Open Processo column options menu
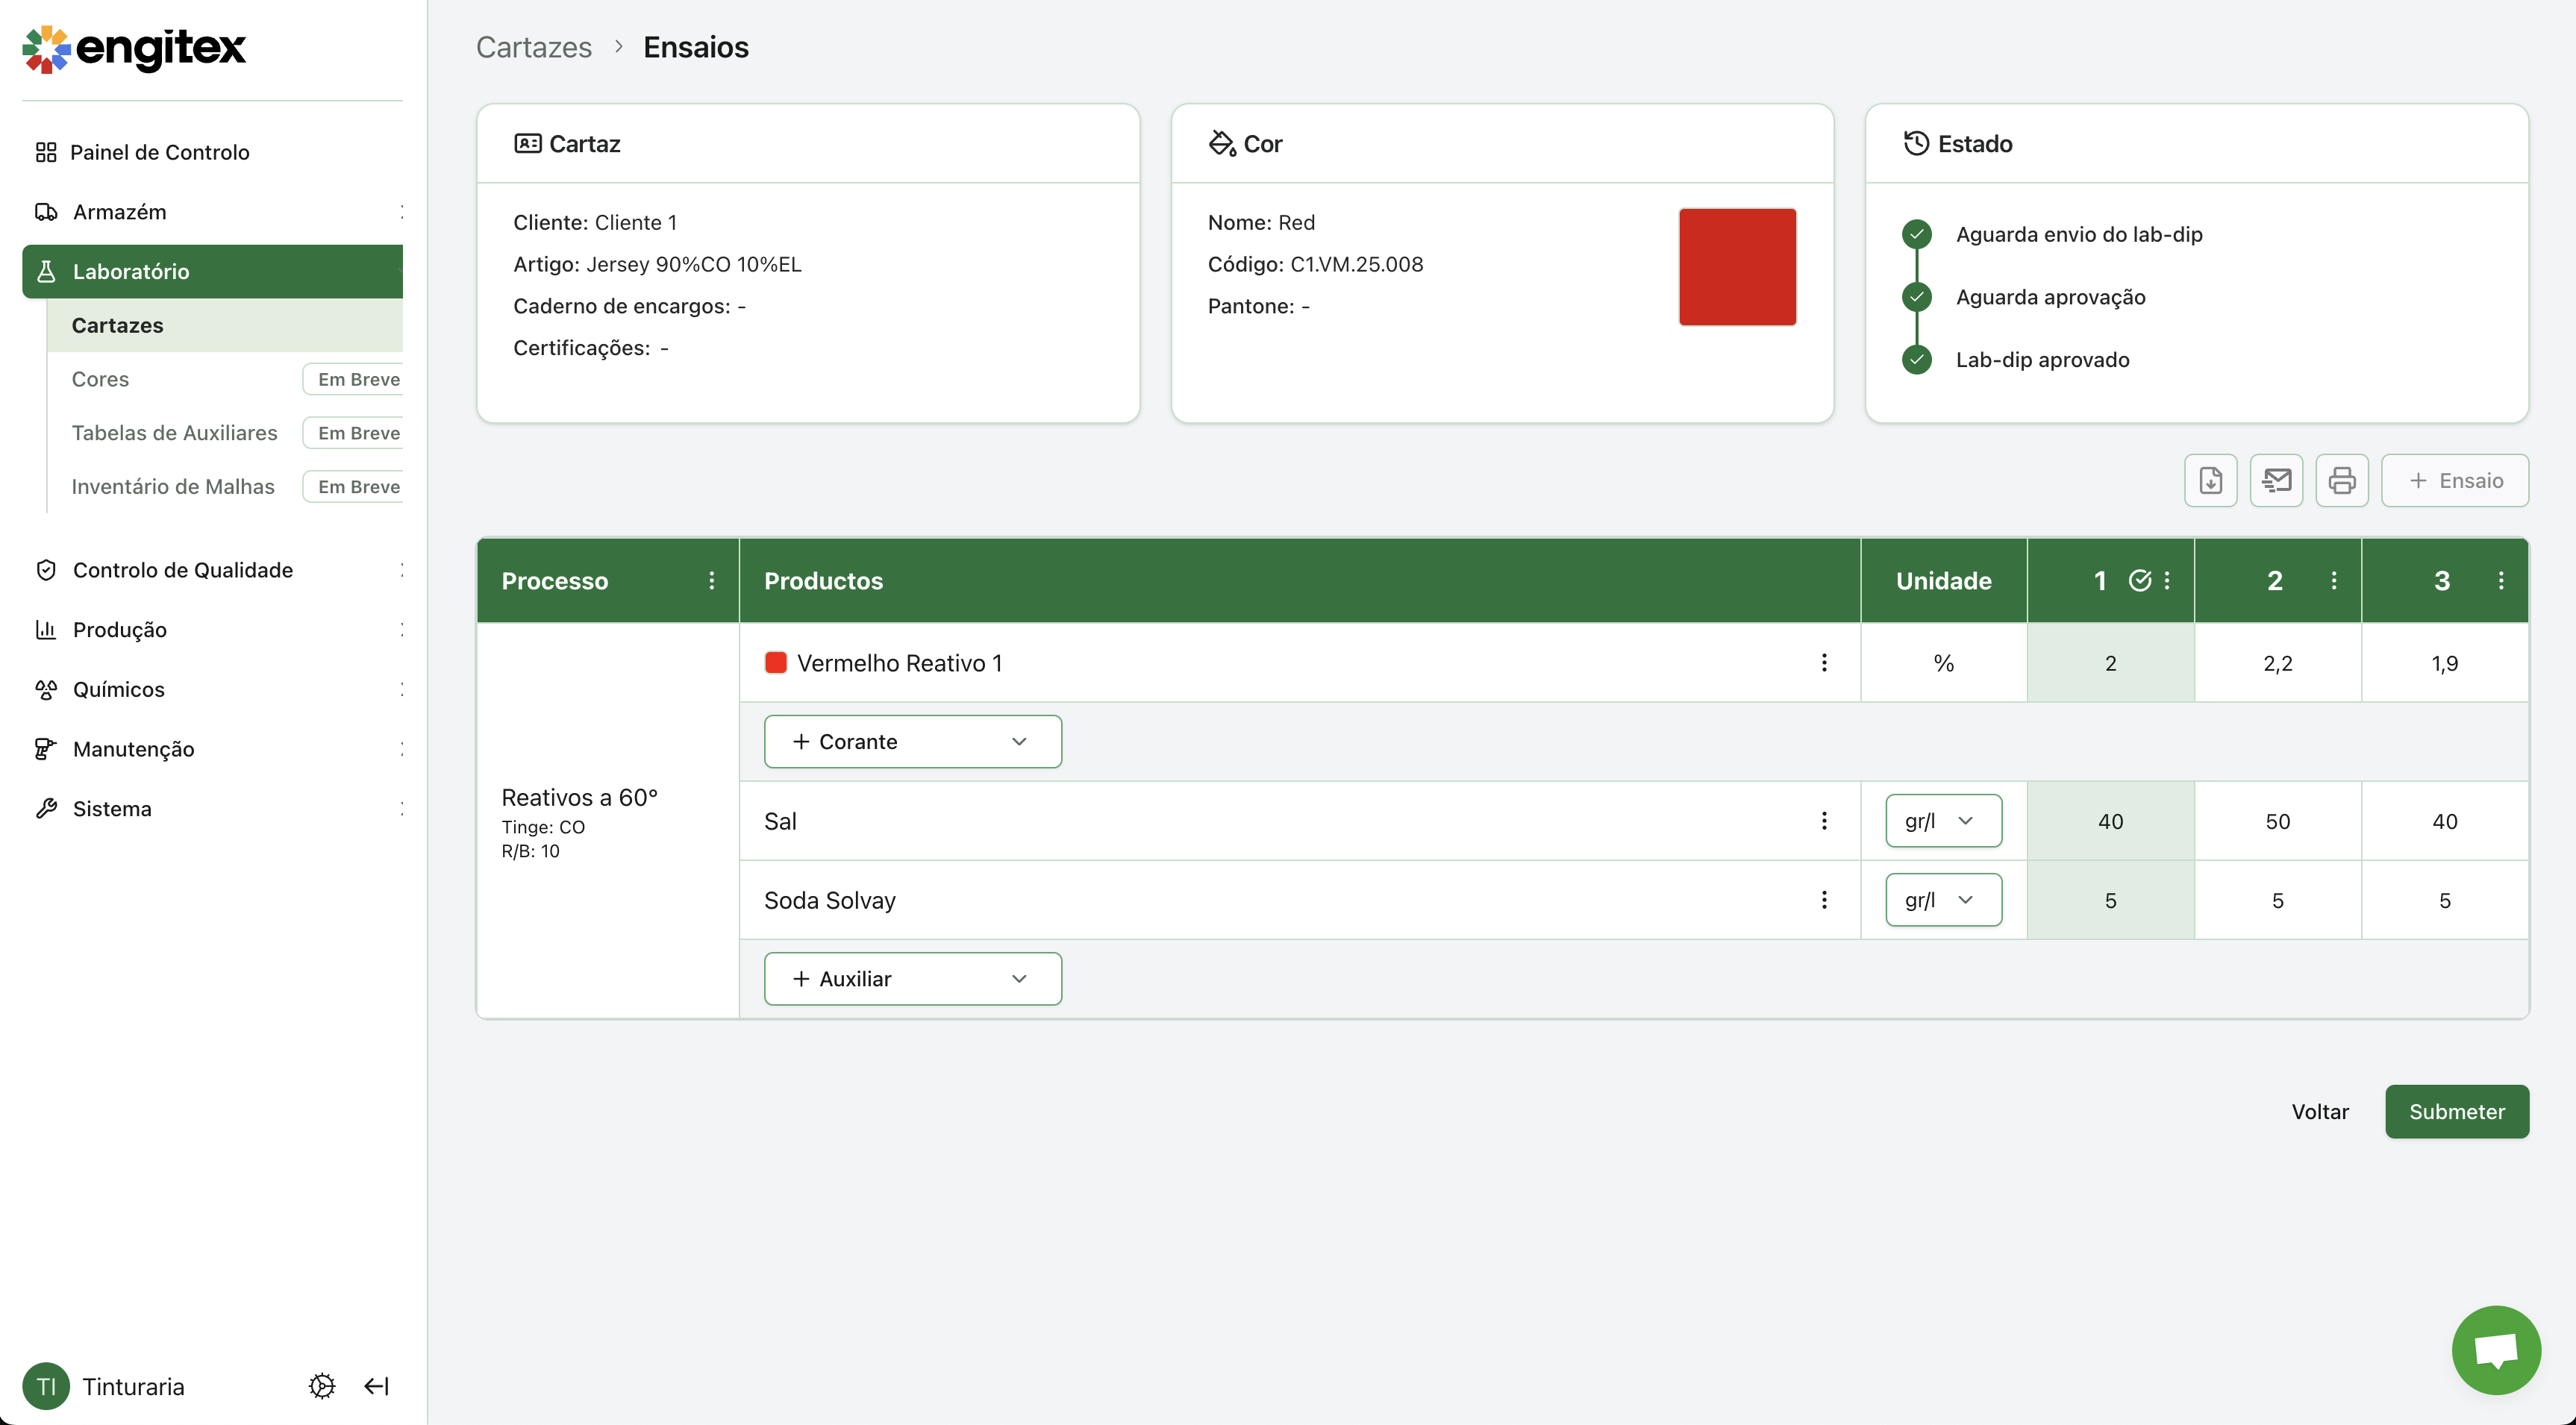 (x=712, y=581)
